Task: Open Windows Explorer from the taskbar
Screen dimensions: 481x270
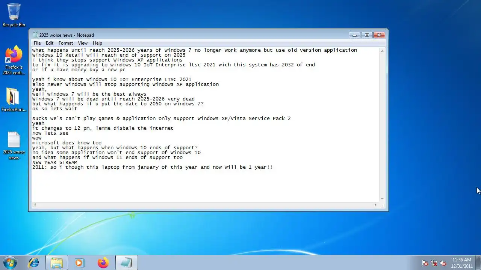Action: 57,263
